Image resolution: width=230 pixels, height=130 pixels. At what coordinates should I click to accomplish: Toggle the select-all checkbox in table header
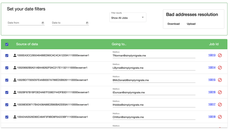click(x=7, y=44)
